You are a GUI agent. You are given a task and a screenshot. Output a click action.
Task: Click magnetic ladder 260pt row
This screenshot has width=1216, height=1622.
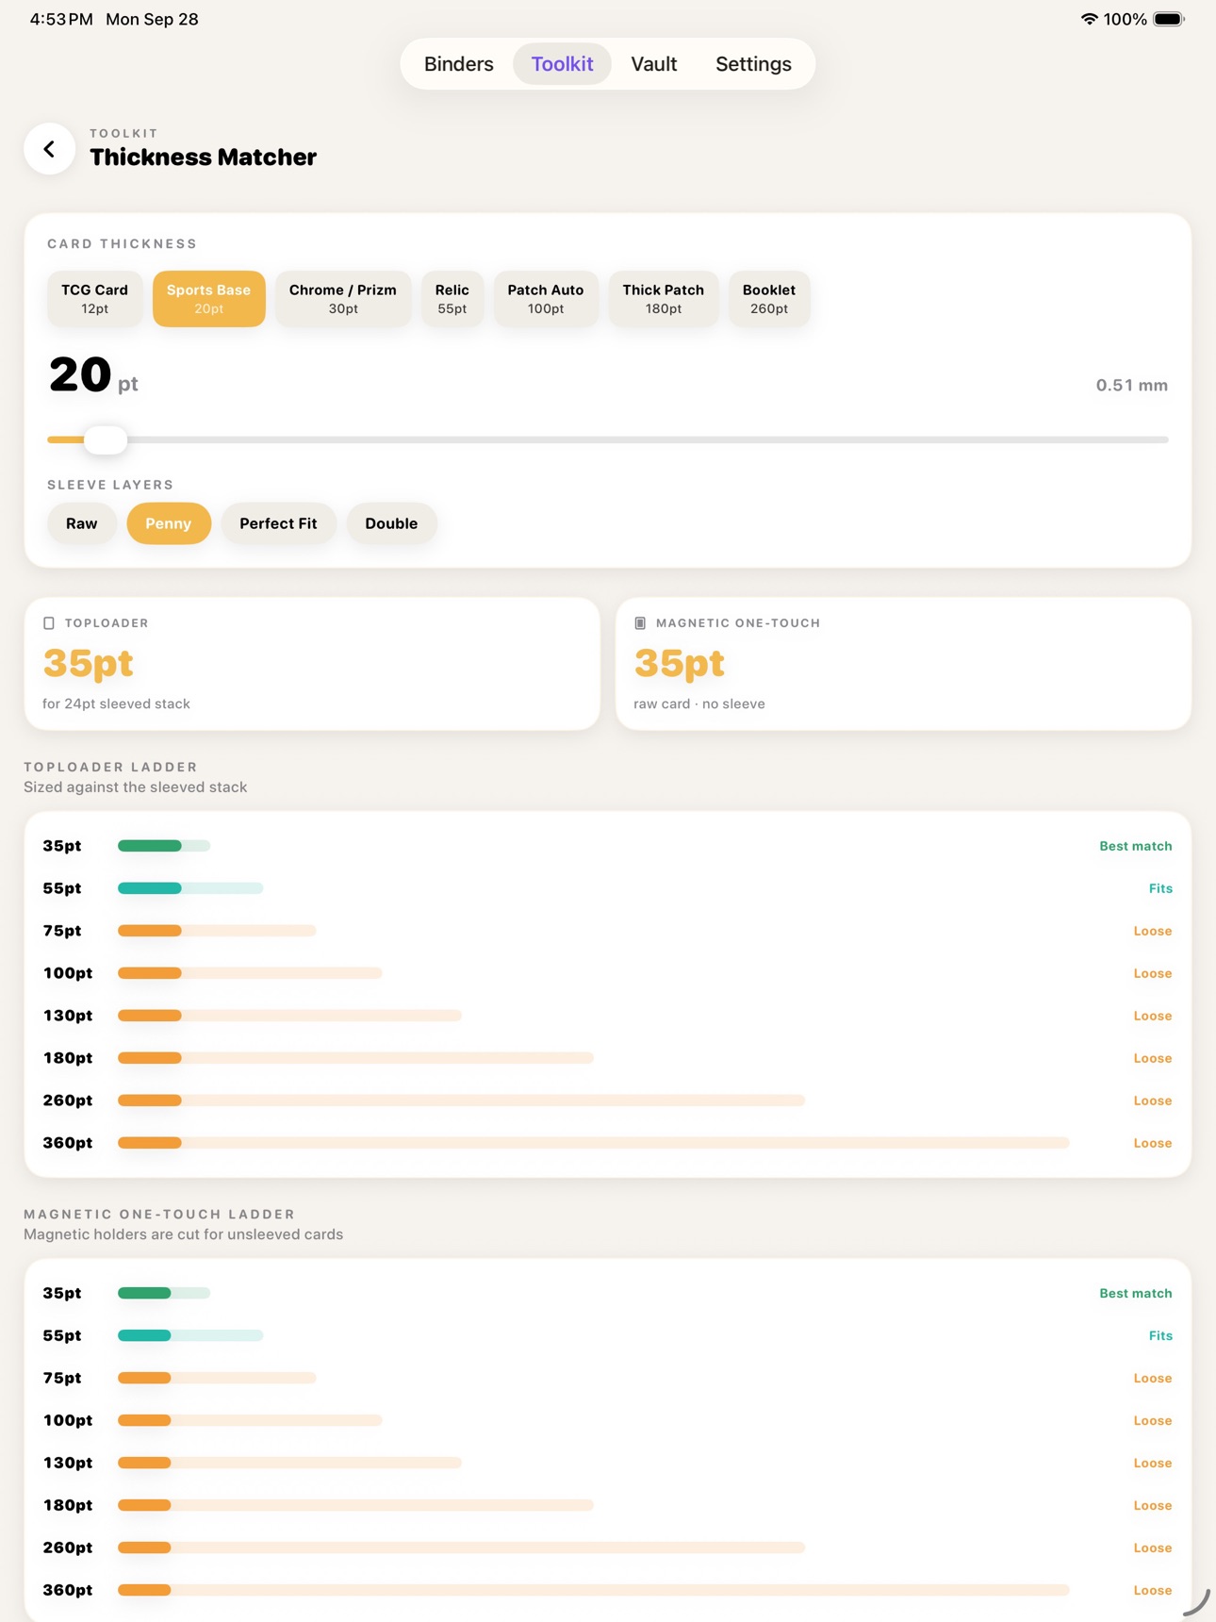click(608, 1548)
